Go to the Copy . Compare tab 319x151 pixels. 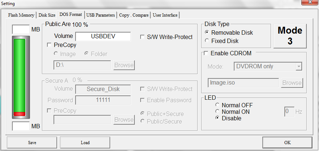tap(133, 15)
